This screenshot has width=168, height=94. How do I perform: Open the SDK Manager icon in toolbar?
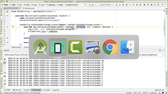(158, 5)
